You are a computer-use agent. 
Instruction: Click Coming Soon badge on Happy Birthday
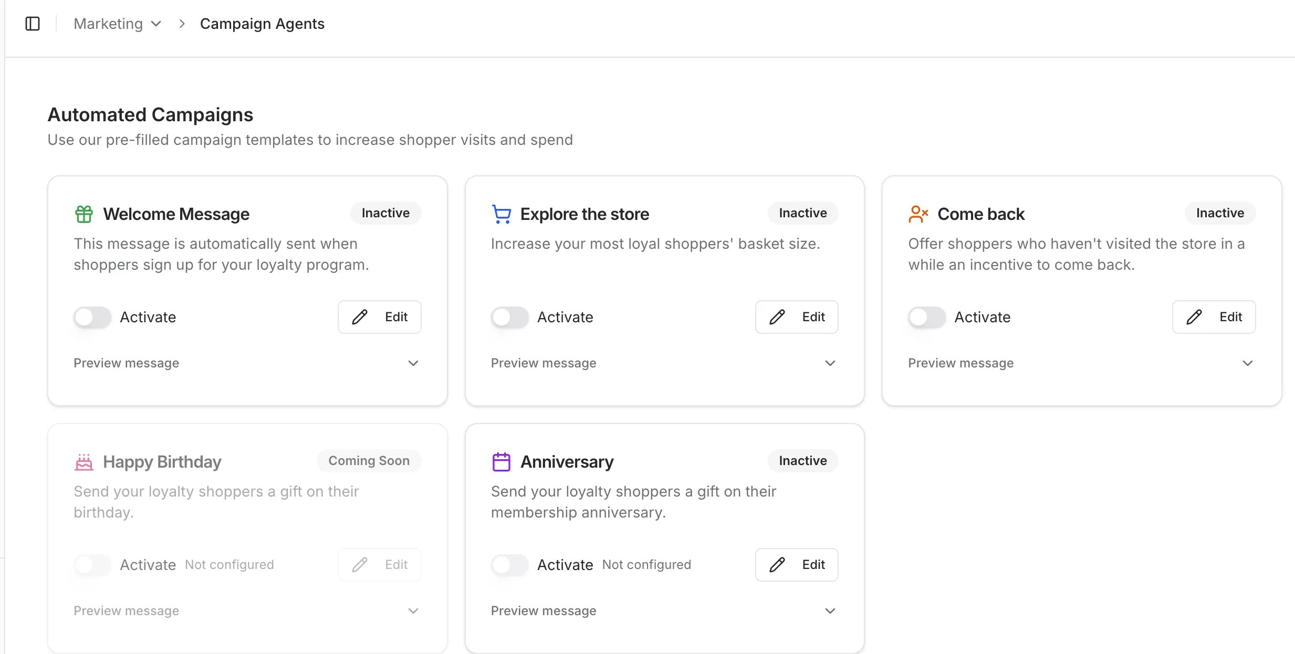(369, 461)
